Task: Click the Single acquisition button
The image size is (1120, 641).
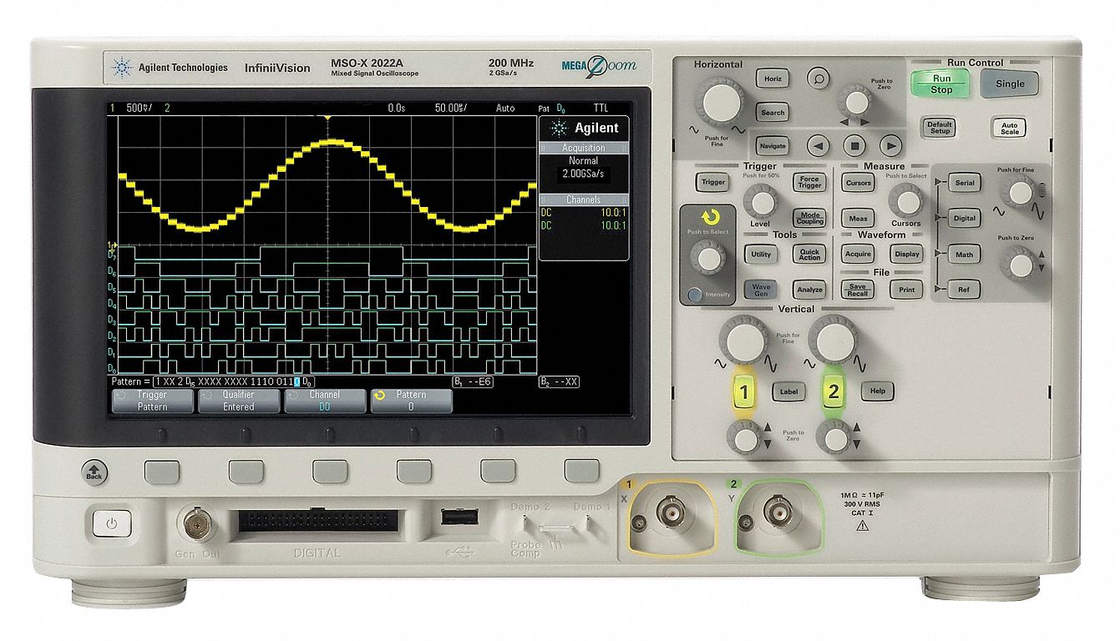Action: point(1010,83)
